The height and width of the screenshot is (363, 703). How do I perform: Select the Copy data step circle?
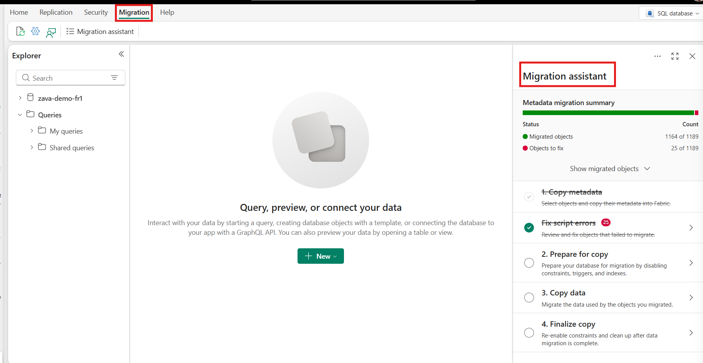tap(529, 297)
